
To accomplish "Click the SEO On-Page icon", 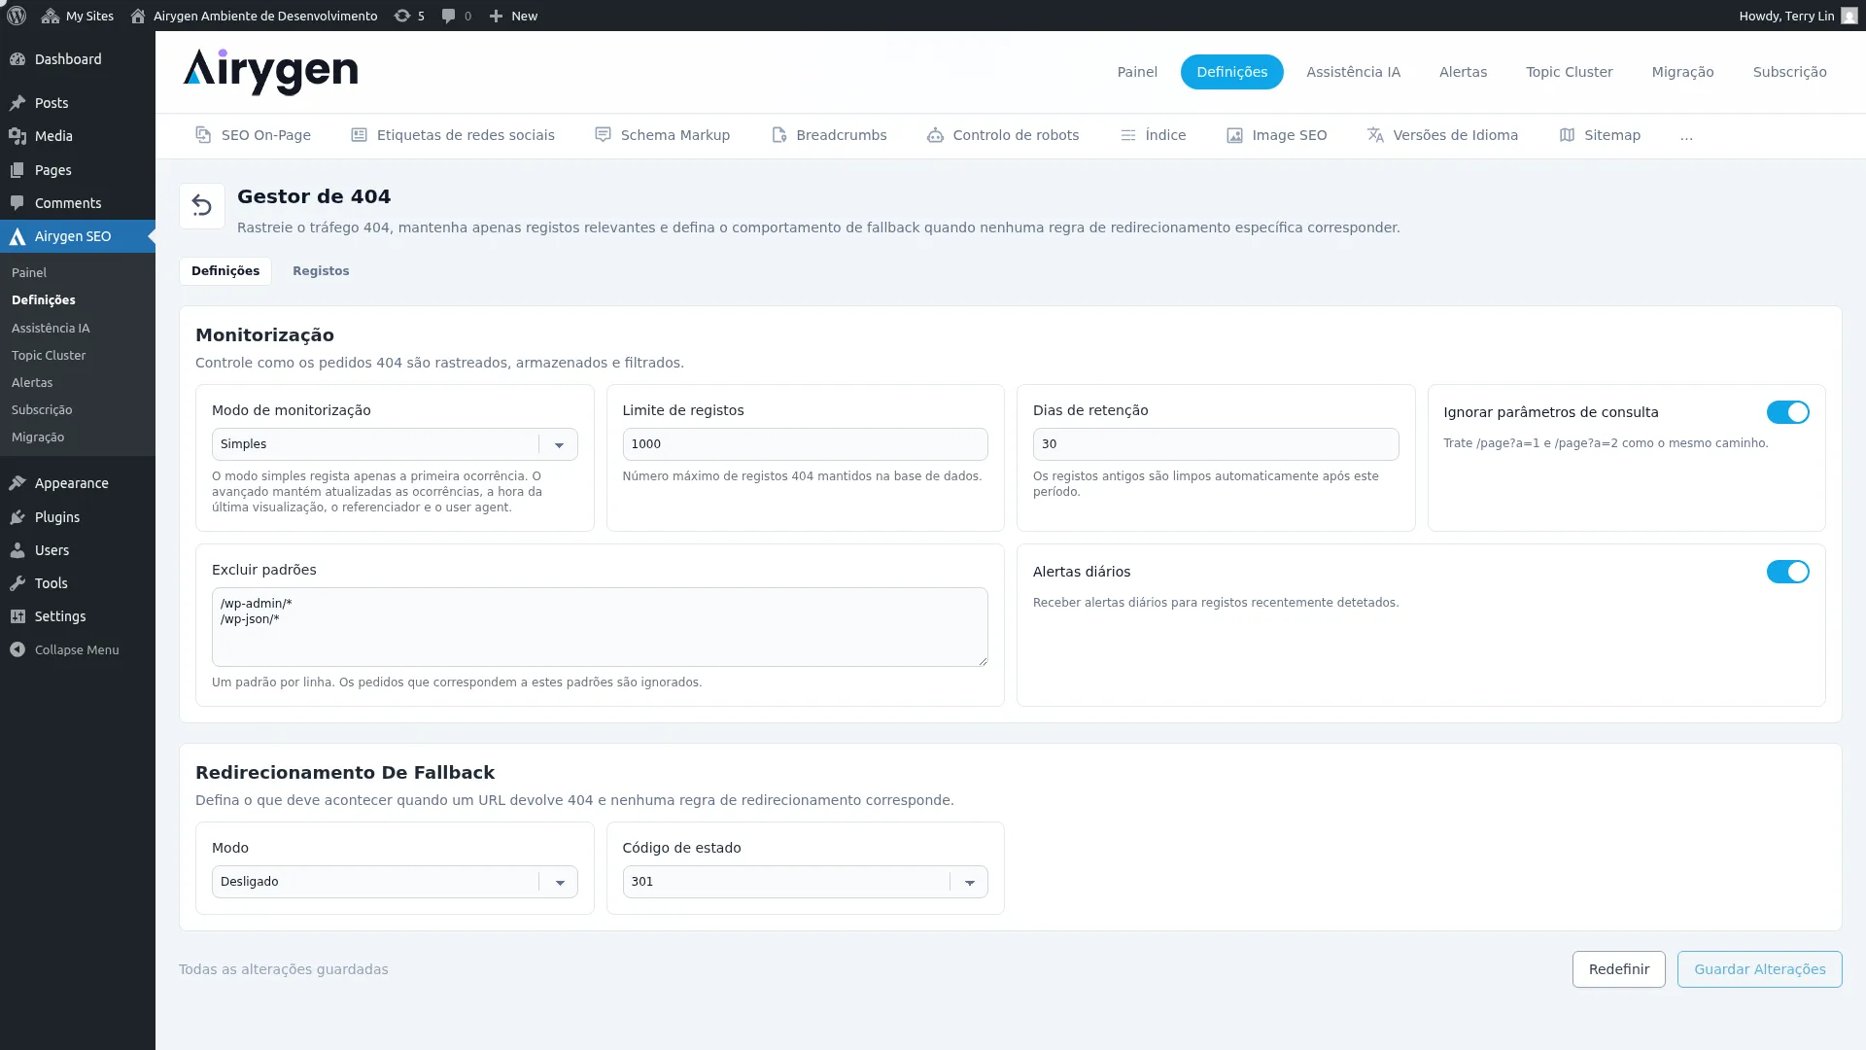I will [203, 135].
